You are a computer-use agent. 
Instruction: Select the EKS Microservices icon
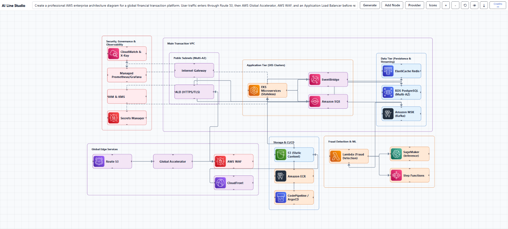pos(254,90)
